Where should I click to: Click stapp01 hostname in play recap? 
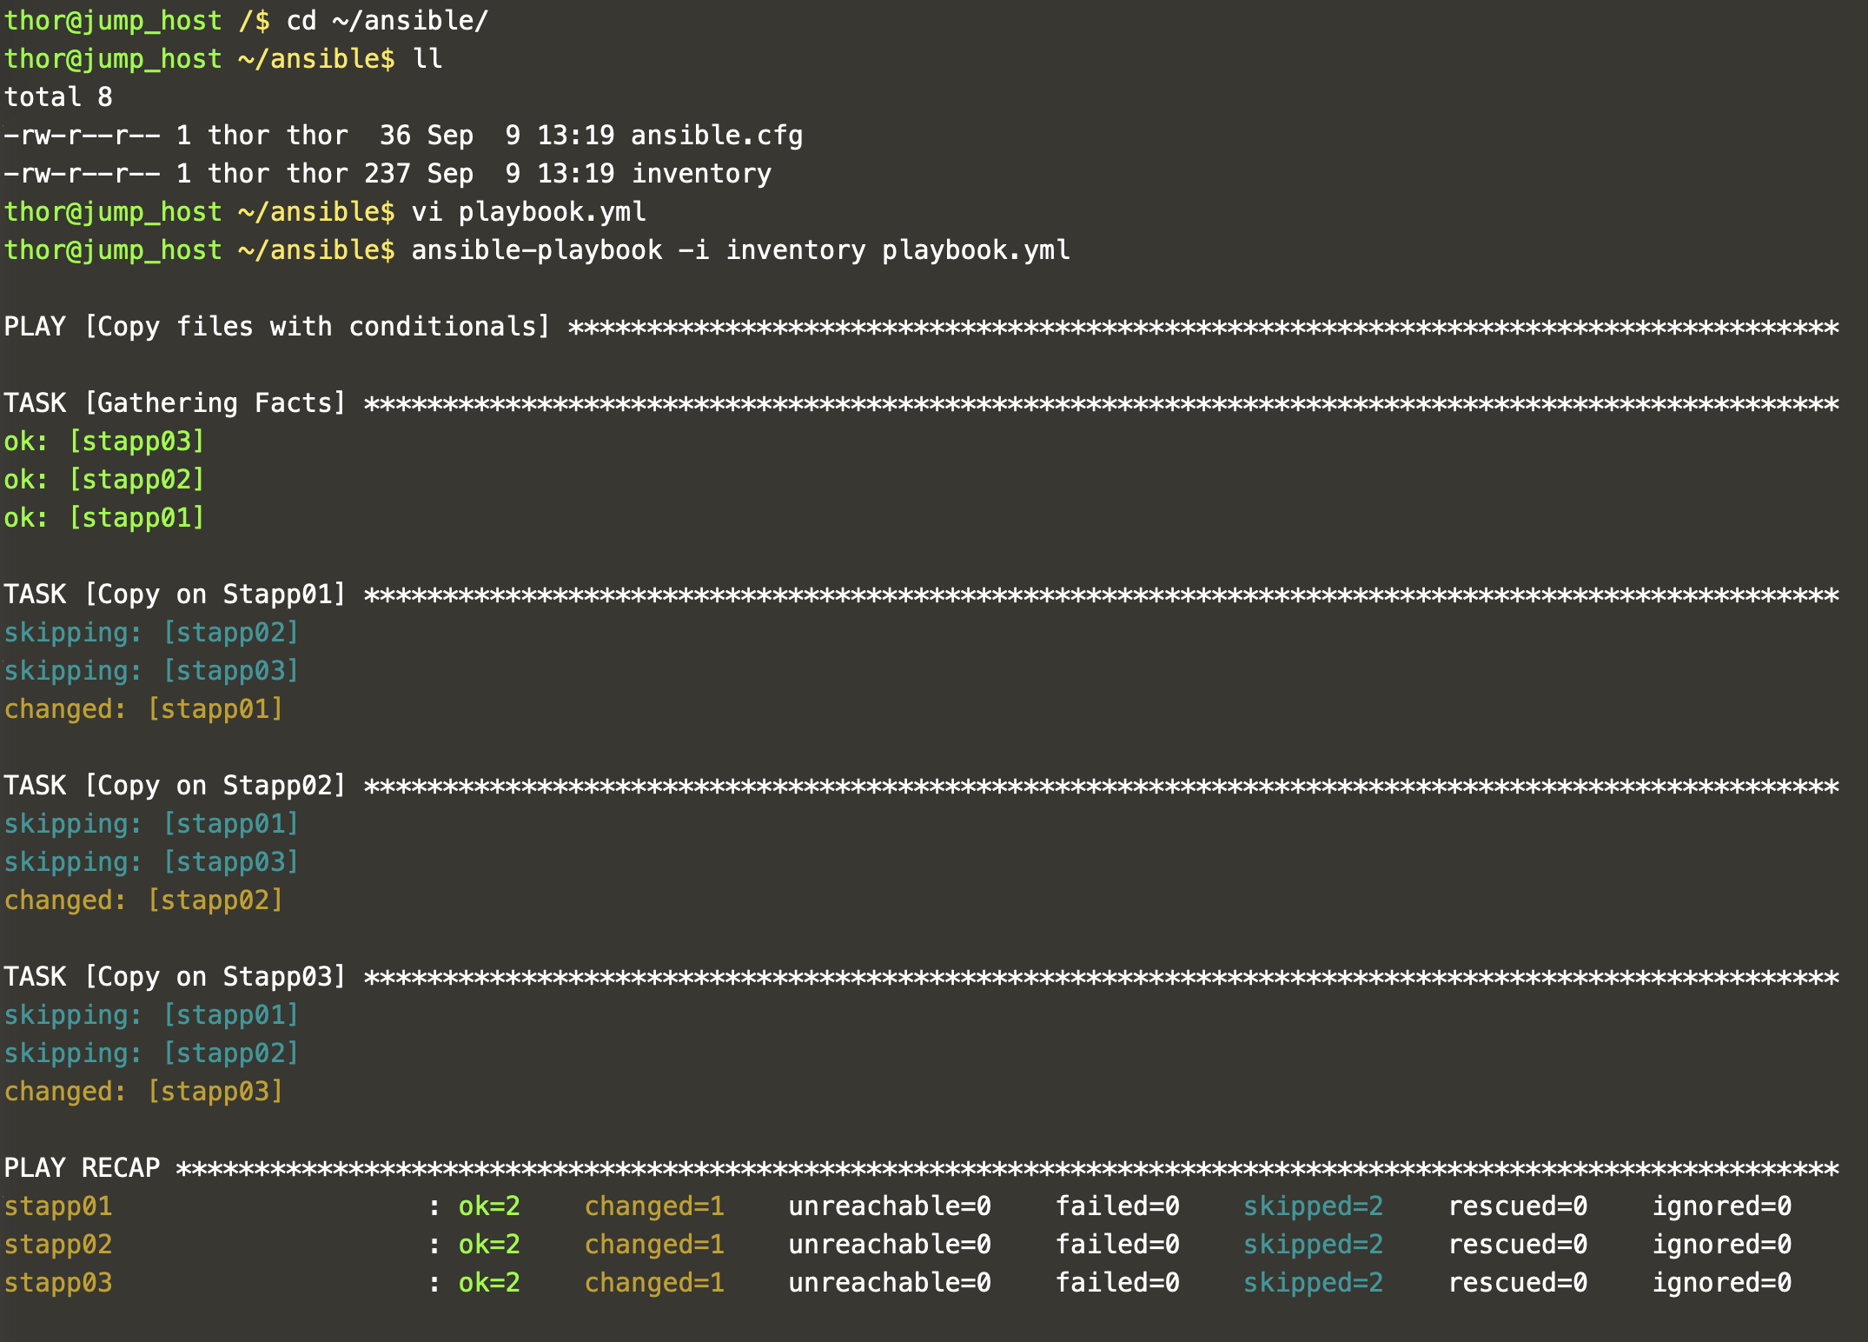coord(58,1206)
